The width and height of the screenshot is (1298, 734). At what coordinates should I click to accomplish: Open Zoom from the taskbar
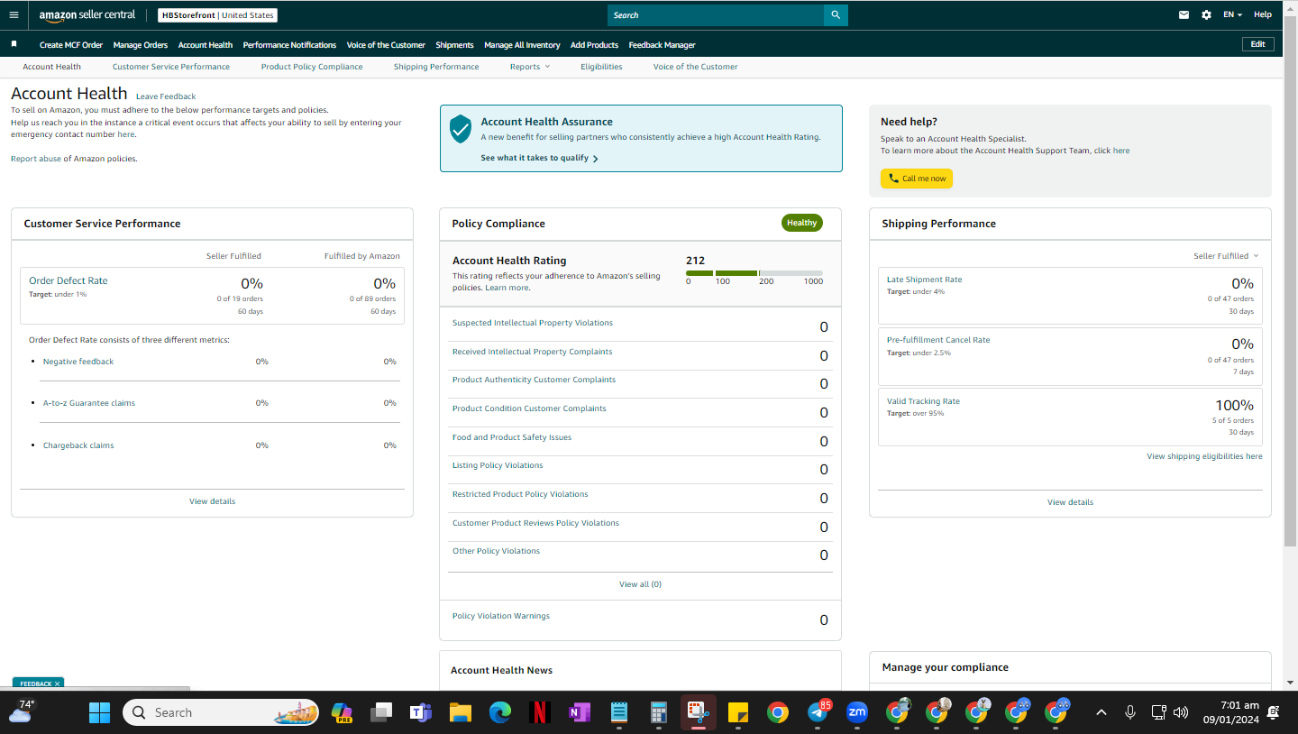[857, 712]
